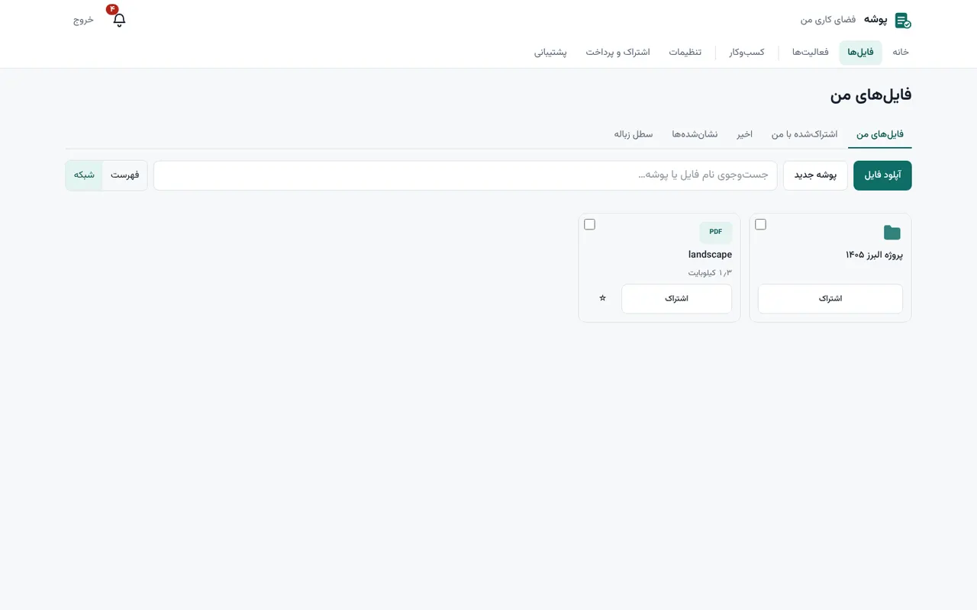Open the landscape file name

(x=710, y=255)
